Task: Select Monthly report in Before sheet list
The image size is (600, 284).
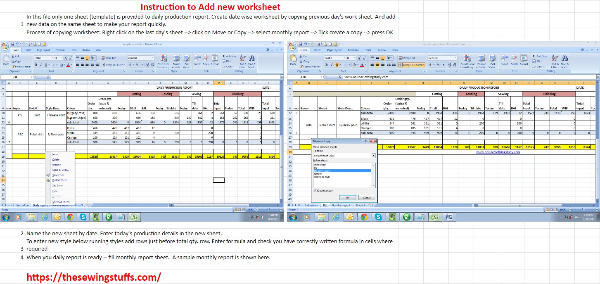Action: (342, 170)
